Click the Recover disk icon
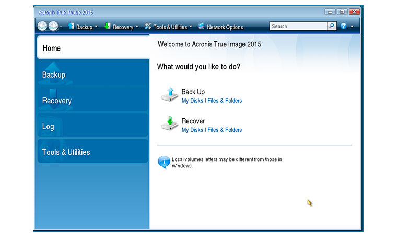 click(170, 123)
